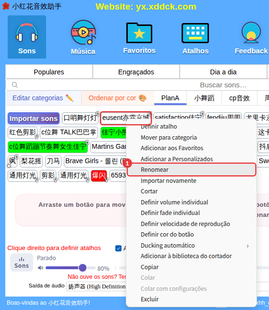Open Website yx.xddck.com link

pyautogui.click(x=146, y=7)
